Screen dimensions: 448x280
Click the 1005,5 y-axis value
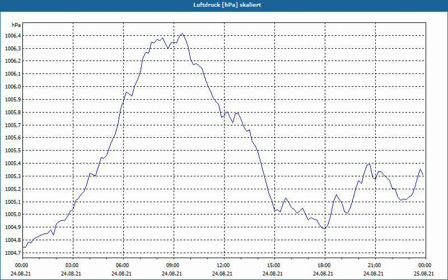click(x=13, y=151)
